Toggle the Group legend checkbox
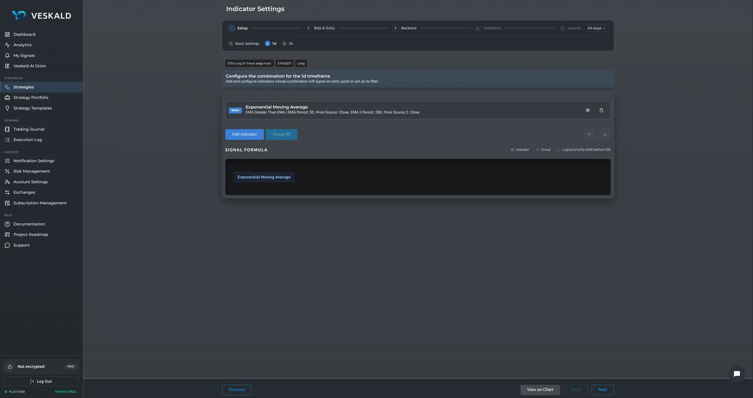 [x=538, y=150]
